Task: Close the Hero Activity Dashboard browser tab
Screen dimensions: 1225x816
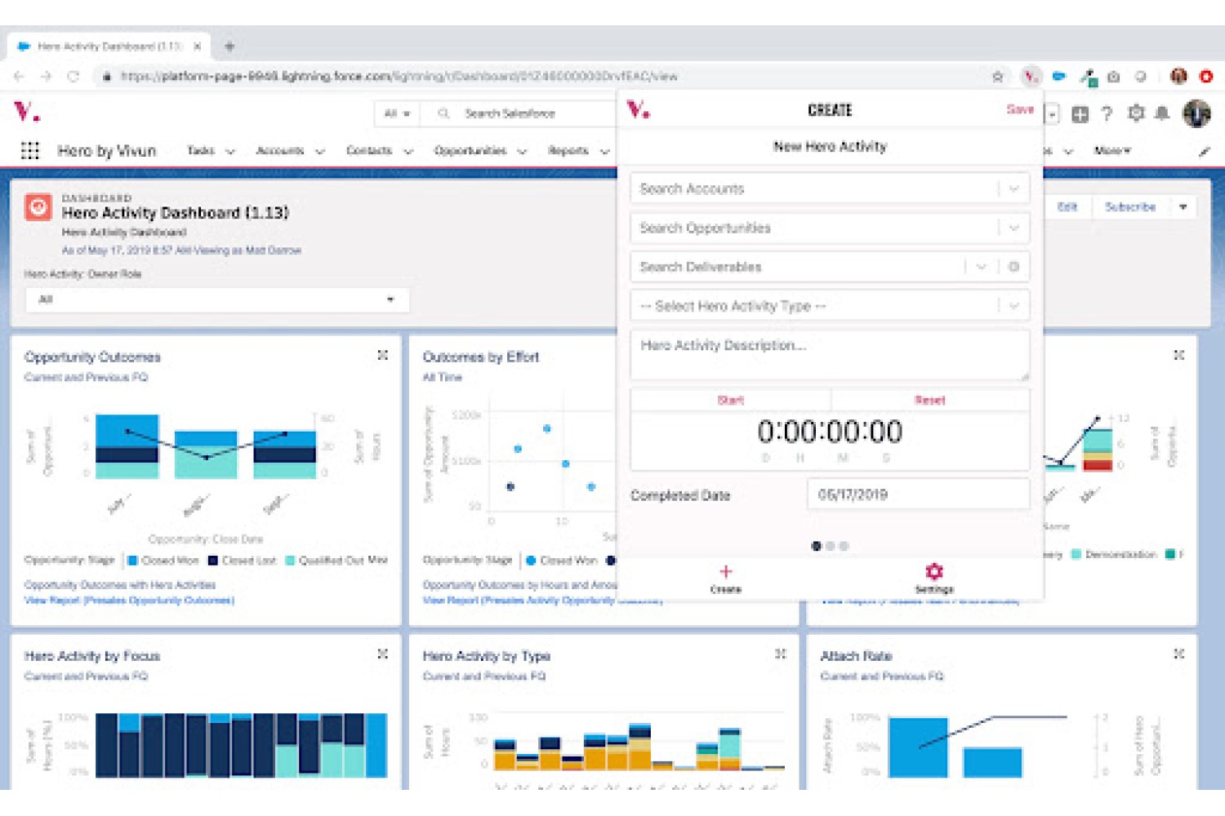Action: coord(198,47)
